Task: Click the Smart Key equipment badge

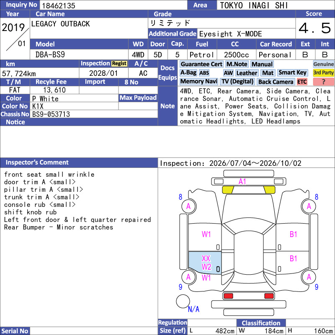Action: pos(292,73)
